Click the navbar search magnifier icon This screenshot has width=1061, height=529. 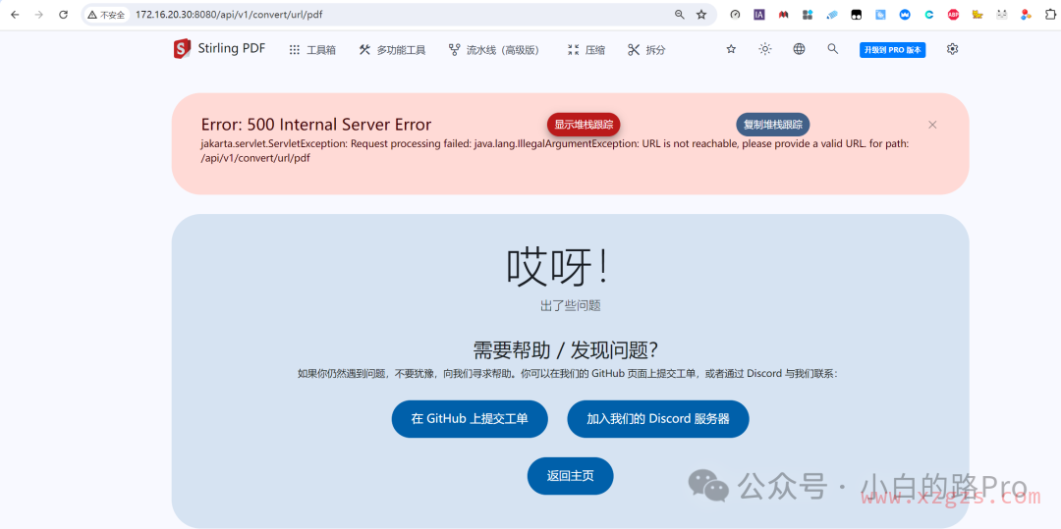[833, 49]
